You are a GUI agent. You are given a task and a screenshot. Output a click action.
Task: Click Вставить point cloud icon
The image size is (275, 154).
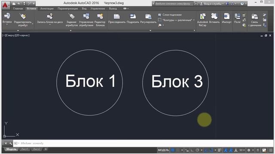click(214, 16)
